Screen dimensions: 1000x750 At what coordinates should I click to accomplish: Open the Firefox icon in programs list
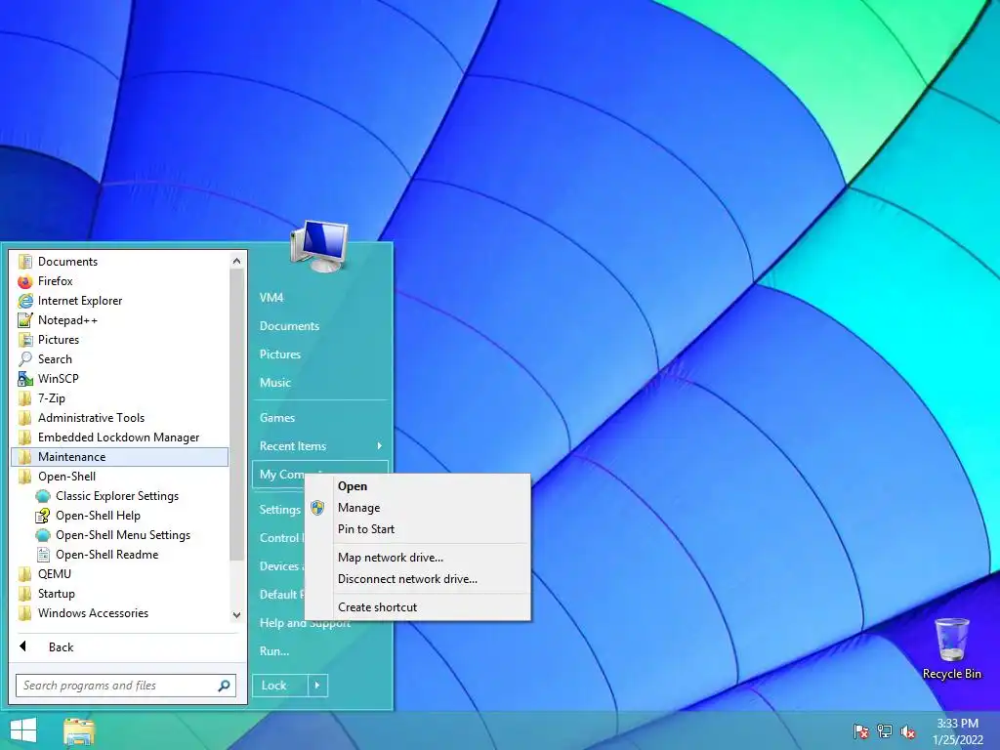click(x=24, y=281)
